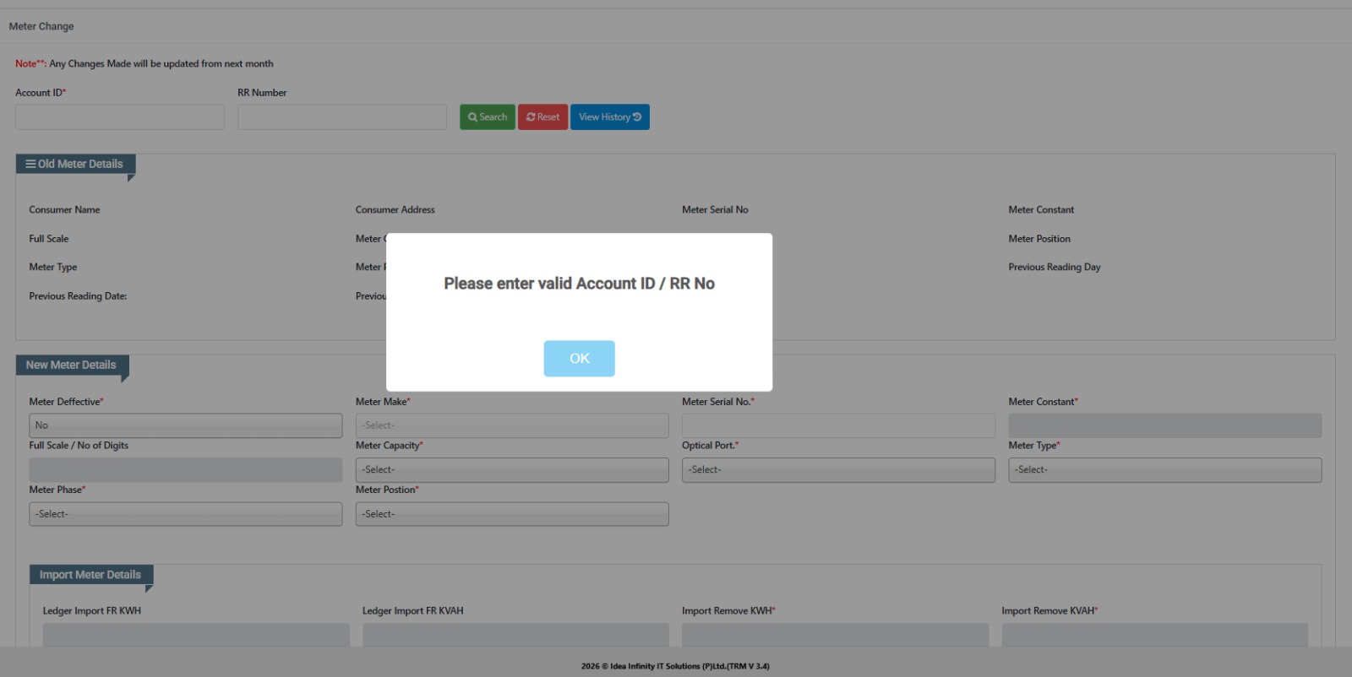Viewport: 1352px width, 677px height.
Task: Click the Idea Infinity IT Solutions footer text
Action: coord(675,666)
